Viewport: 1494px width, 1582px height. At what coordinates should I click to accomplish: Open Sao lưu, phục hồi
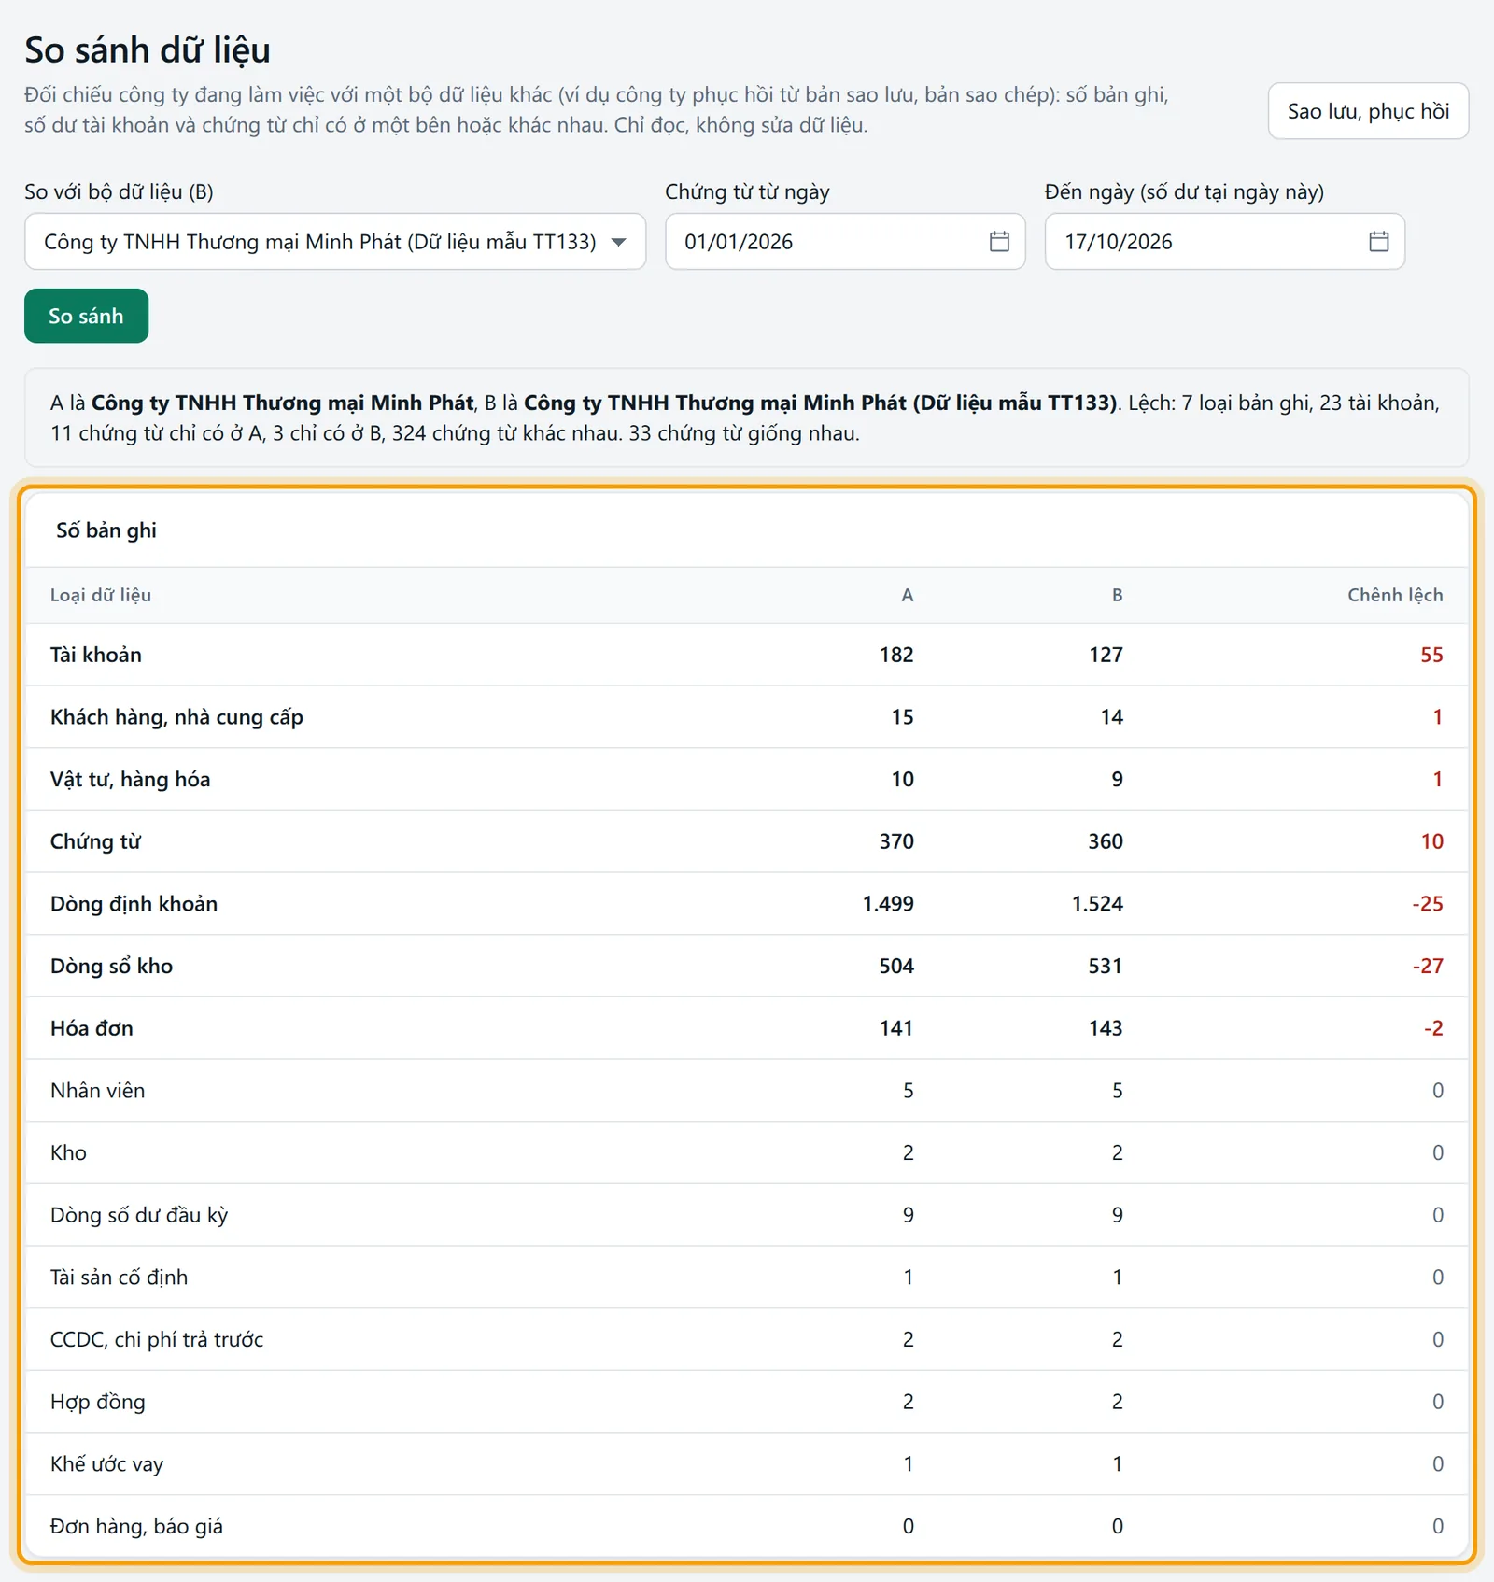click(1368, 111)
